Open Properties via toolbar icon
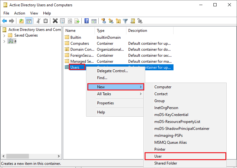 63,21
